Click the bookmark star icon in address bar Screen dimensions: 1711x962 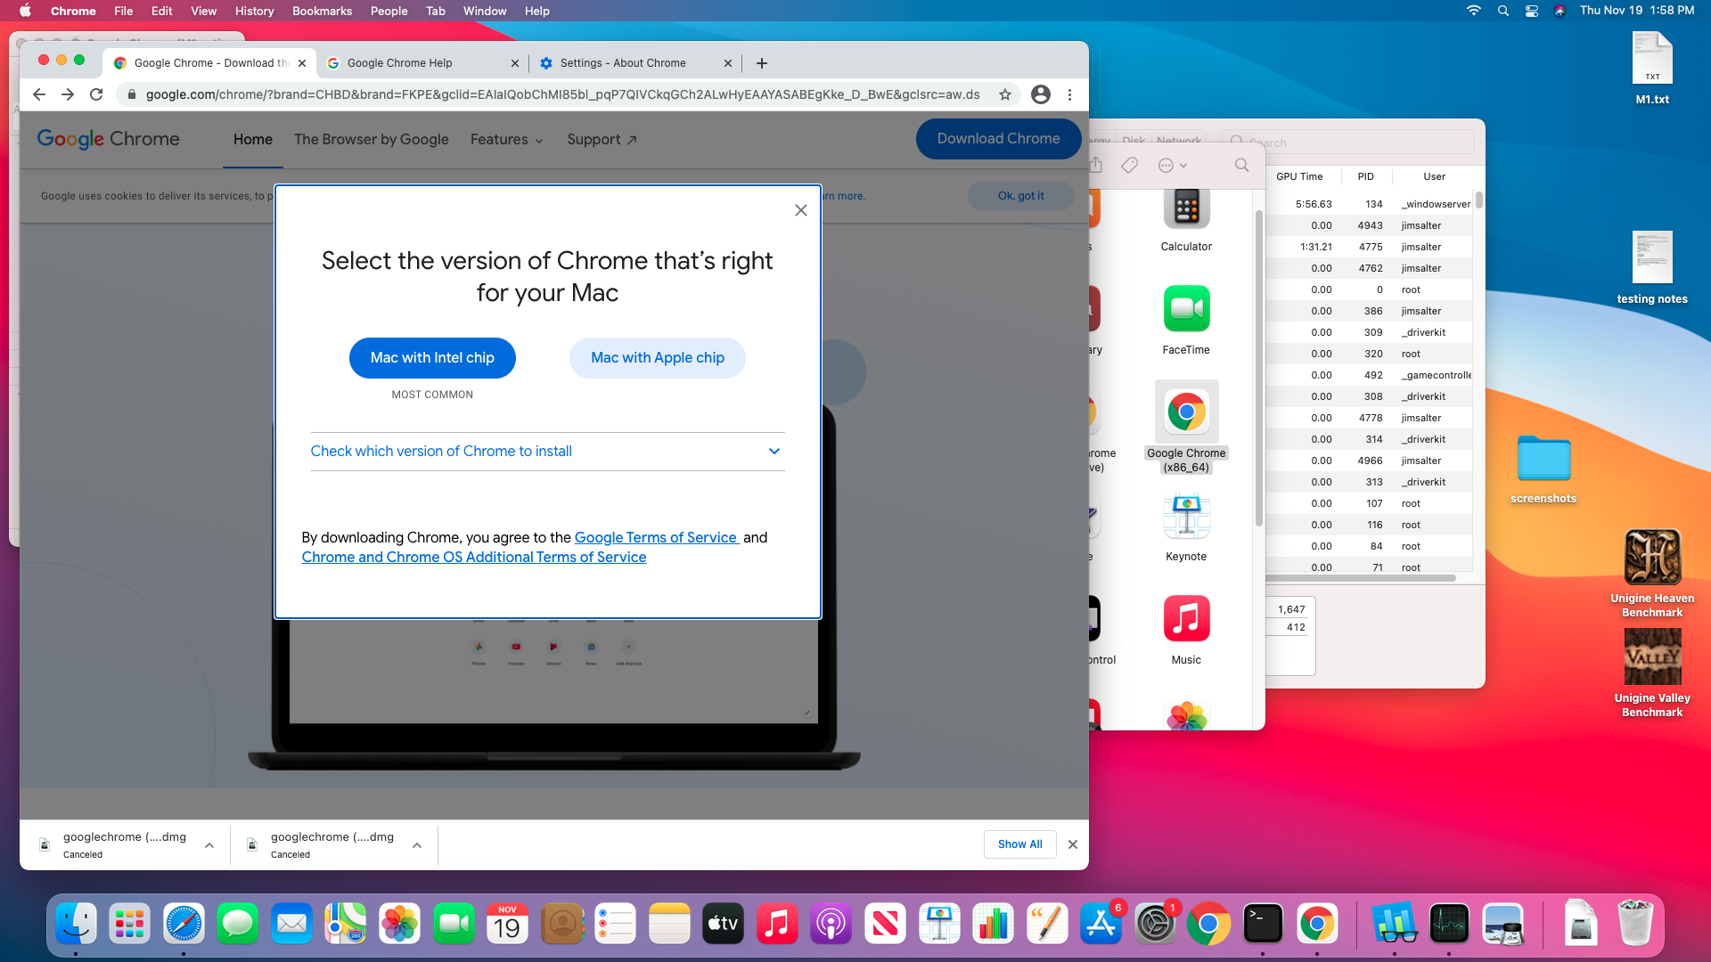point(1006,94)
